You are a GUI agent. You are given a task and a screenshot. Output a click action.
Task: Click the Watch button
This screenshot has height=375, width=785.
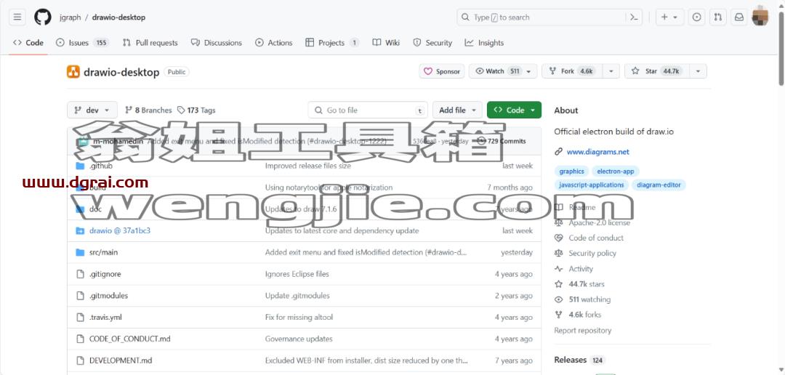point(503,71)
